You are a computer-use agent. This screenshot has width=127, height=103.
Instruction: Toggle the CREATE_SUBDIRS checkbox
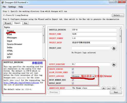[x=73, y=69]
